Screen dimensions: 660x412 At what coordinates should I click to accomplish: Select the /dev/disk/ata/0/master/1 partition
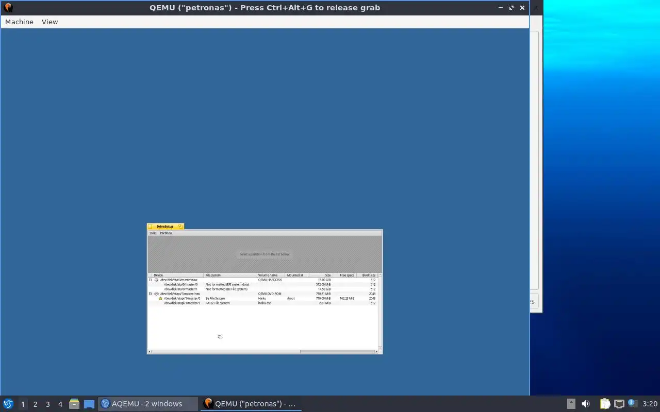coord(263,289)
